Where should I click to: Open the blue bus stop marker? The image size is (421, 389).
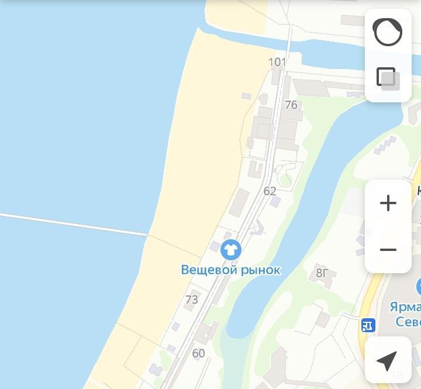tap(368, 325)
